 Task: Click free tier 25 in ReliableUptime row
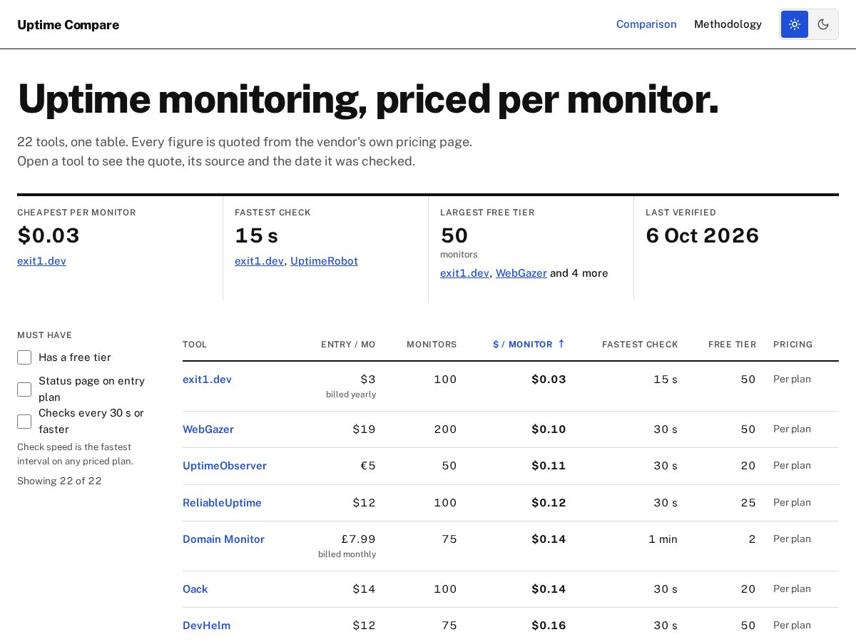748,503
